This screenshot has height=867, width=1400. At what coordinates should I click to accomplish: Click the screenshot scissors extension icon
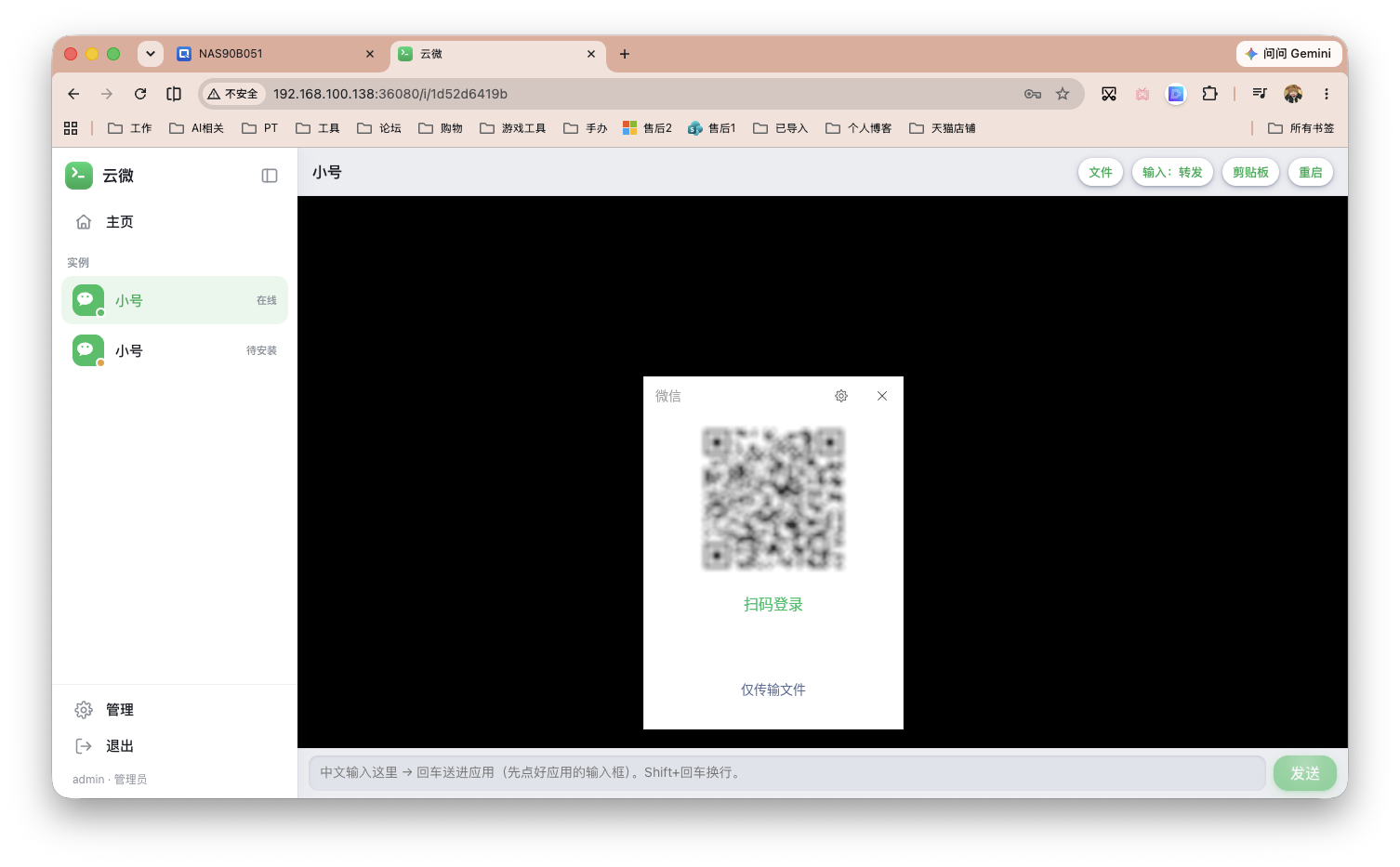(x=1109, y=94)
